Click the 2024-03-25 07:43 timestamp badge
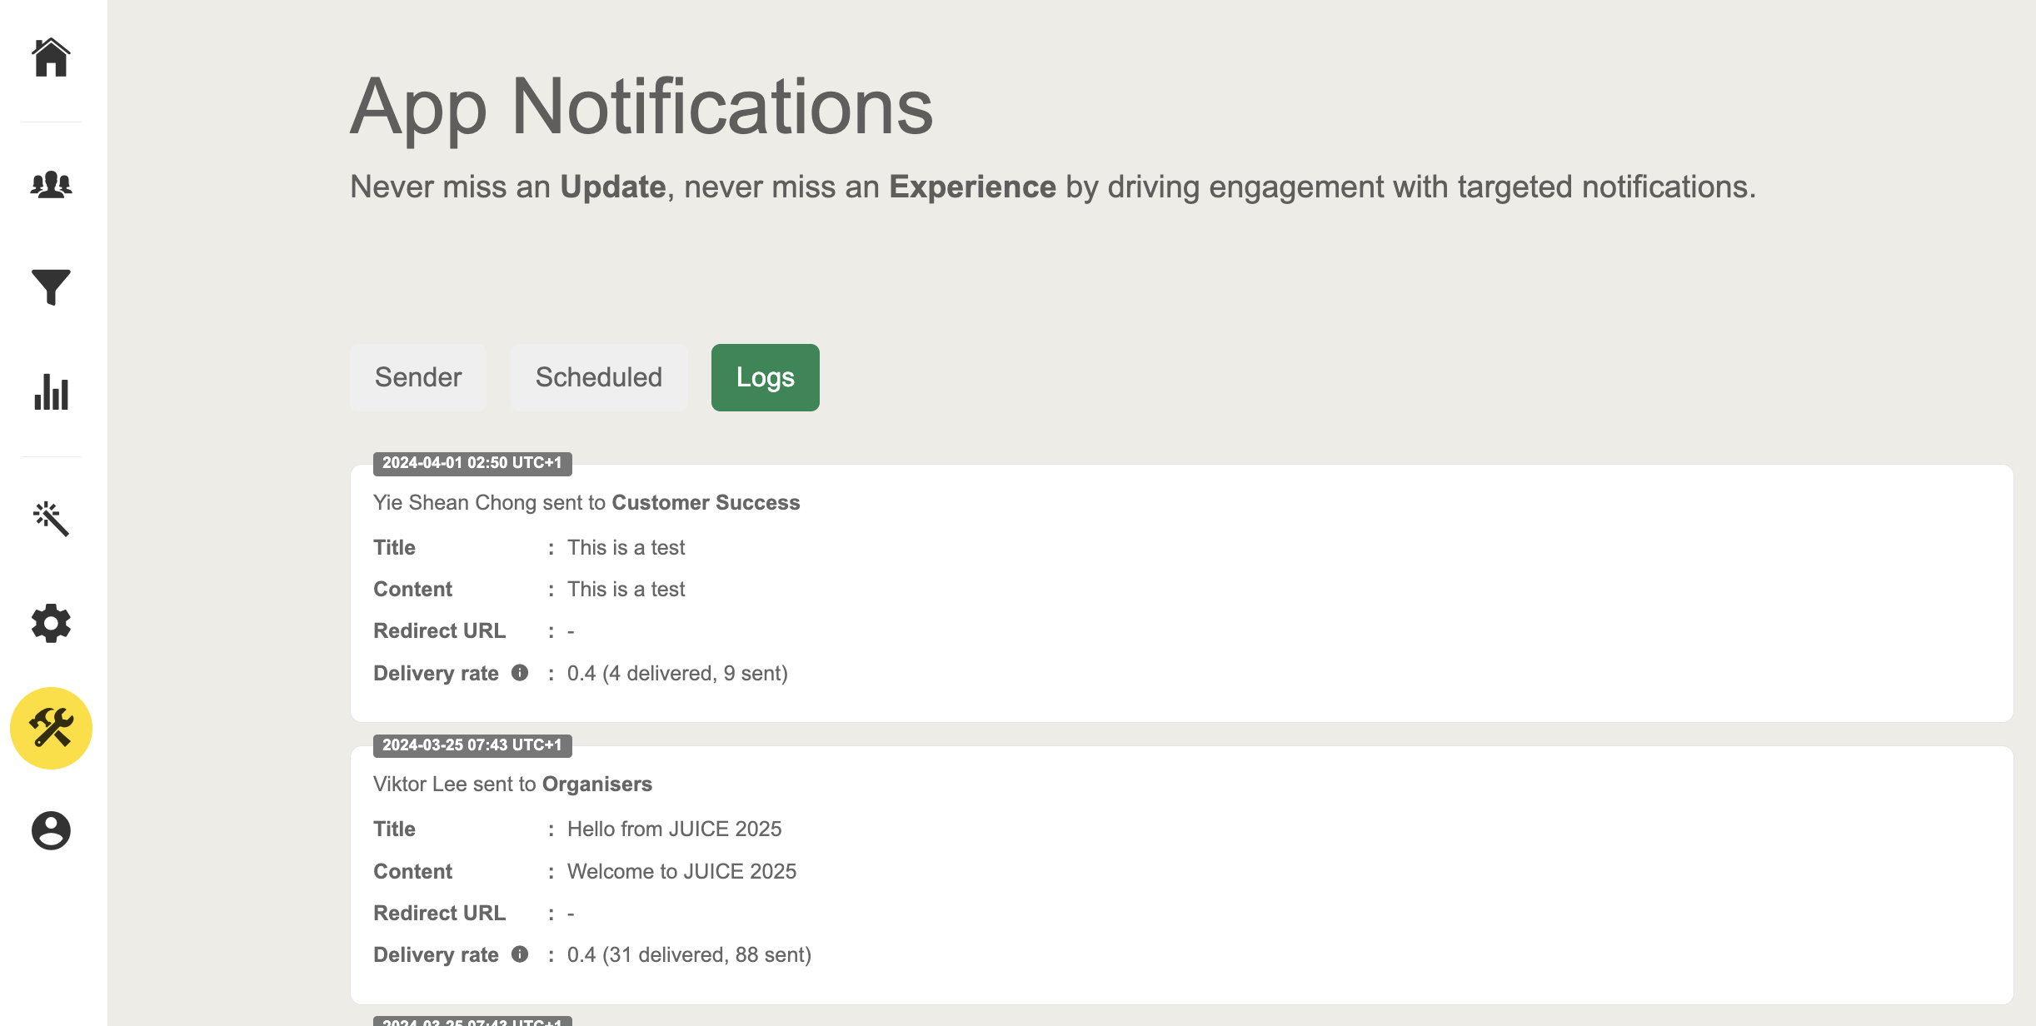2036x1026 pixels. click(x=472, y=745)
